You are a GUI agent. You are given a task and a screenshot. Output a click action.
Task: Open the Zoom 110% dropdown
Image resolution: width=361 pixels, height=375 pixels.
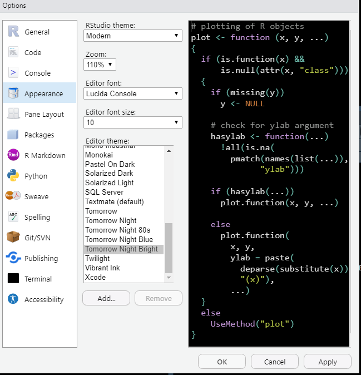[x=100, y=65]
